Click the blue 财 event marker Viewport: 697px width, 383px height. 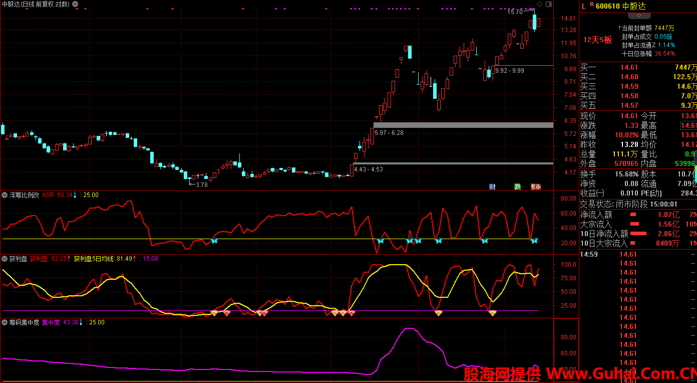pyautogui.click(x=492, y=186)
